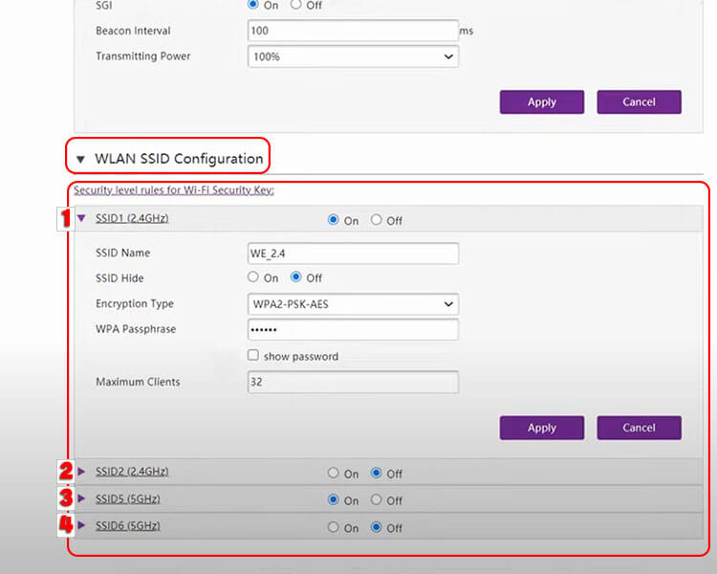The width and height of the screenshot is (717, 574).
Task: Expand the SSID2 (2.4GHz) section triangle
Action: (82, 472)
